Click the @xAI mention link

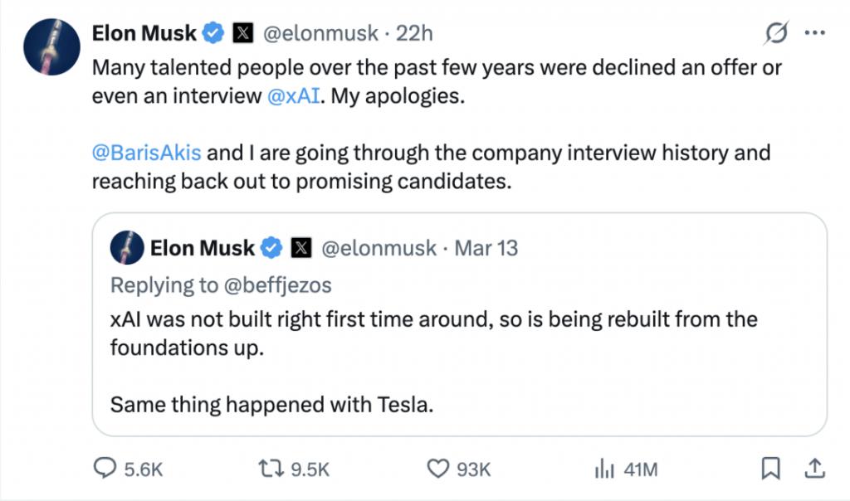(x=291, y=96)
